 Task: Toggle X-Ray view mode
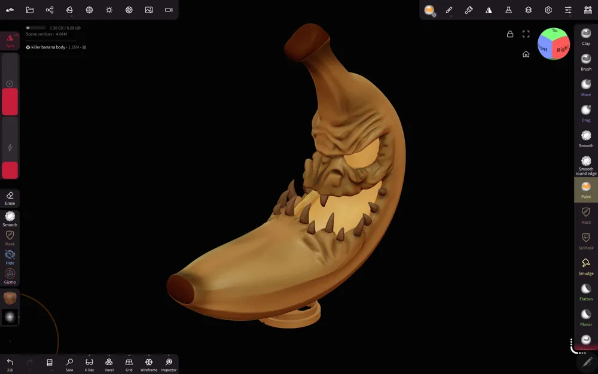pyautogui.click(x=89, y=364)
